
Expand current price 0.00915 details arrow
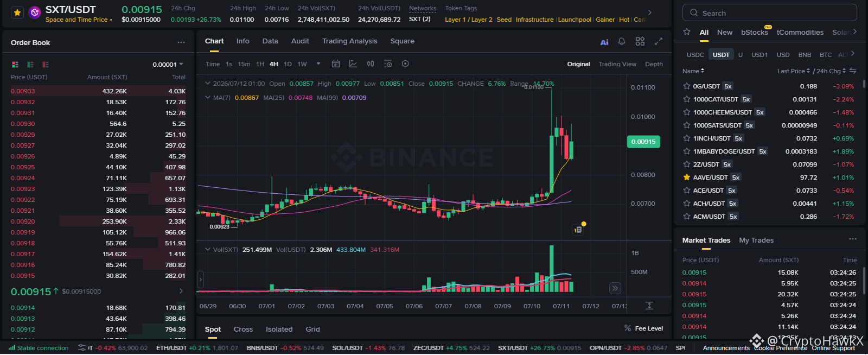pyautogui.click(x=181, y=291)
